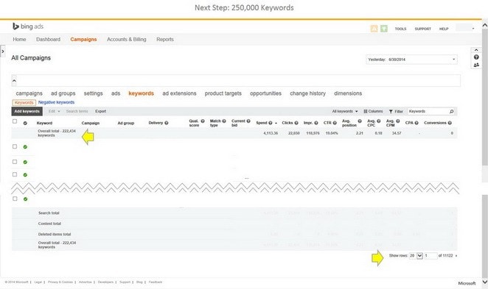Screen dimensions: 488x289
Task: Show CTR column help tooltip
Action: pyautogui.click(x=335, y=123)
